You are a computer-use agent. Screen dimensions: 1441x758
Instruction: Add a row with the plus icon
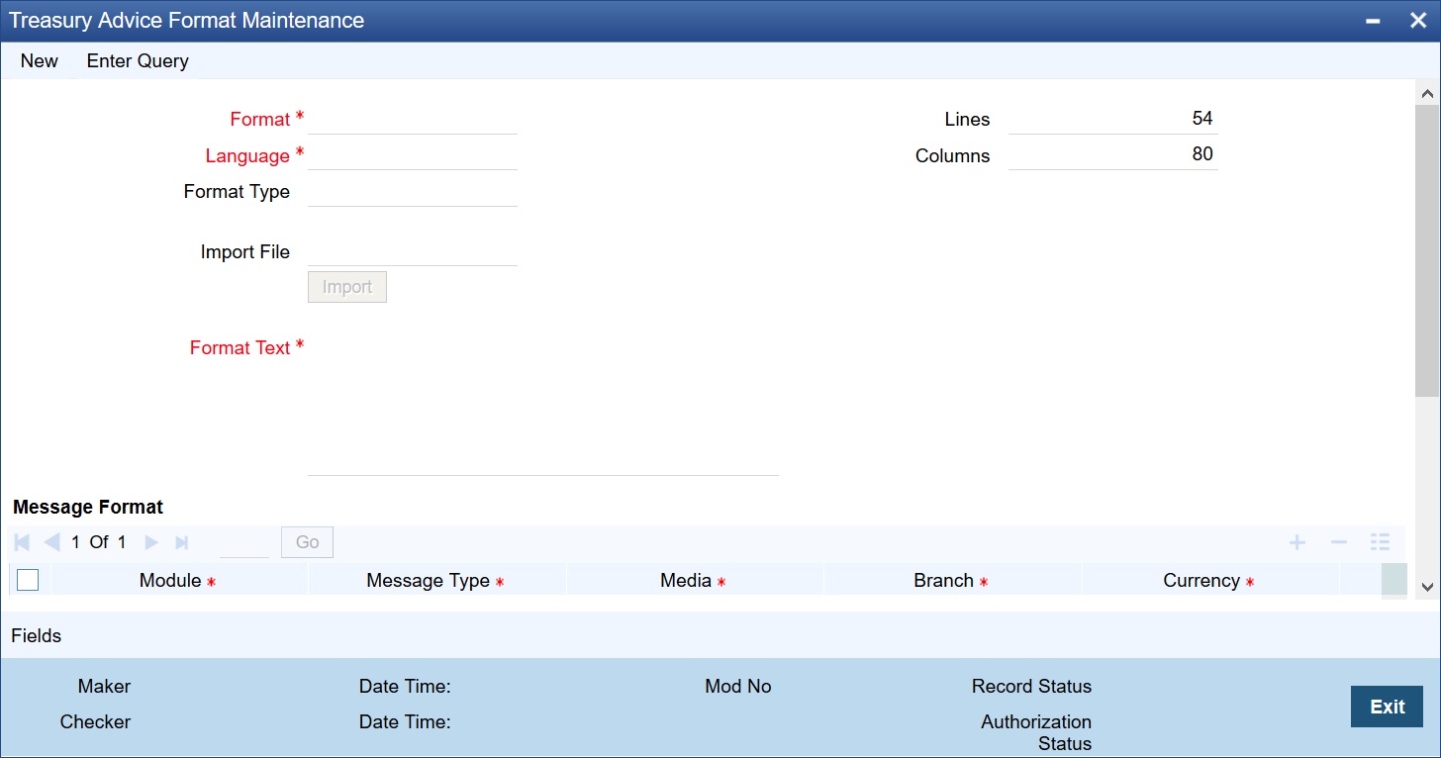tap(1297, 542)
